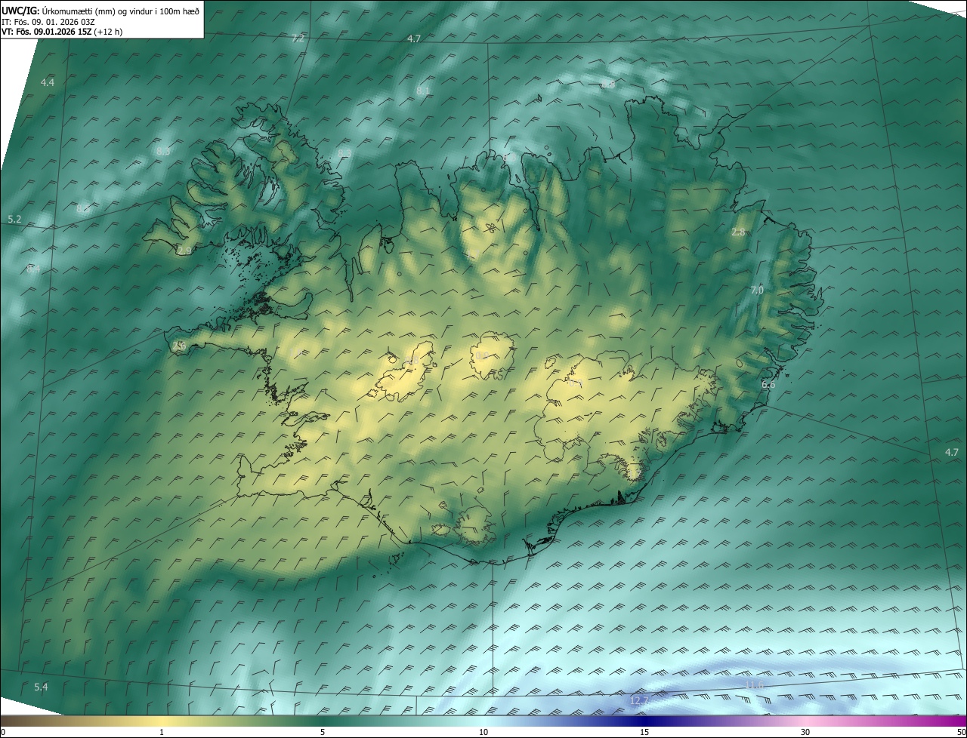Click the dark navy color above the 15 tick

644,721
